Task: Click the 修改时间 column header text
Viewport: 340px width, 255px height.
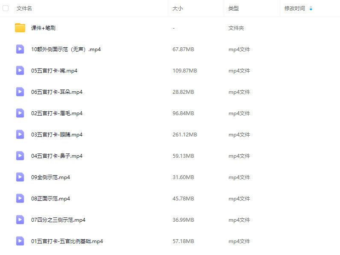Action: coord(294,9)
